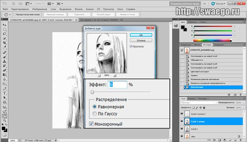Click the layer style fx icon

(215, 140)
